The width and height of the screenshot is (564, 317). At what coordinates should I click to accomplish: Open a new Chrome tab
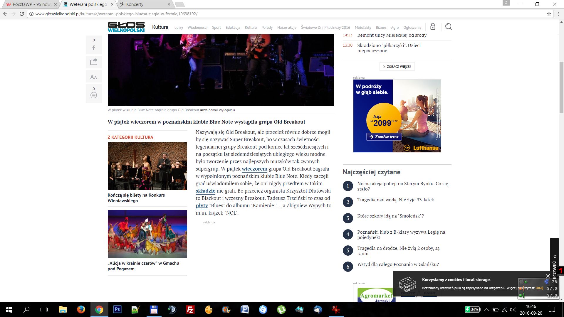point(179,4)
